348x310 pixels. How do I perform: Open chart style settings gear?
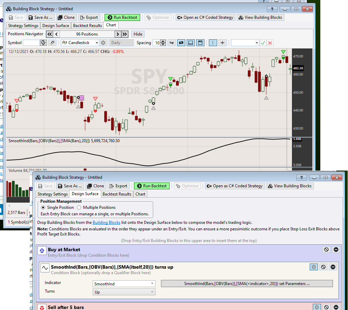click(103, 43)
